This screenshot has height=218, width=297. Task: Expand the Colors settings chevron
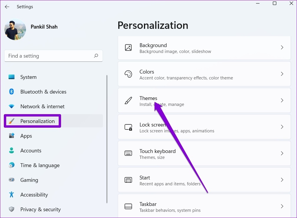coord(282,74)
